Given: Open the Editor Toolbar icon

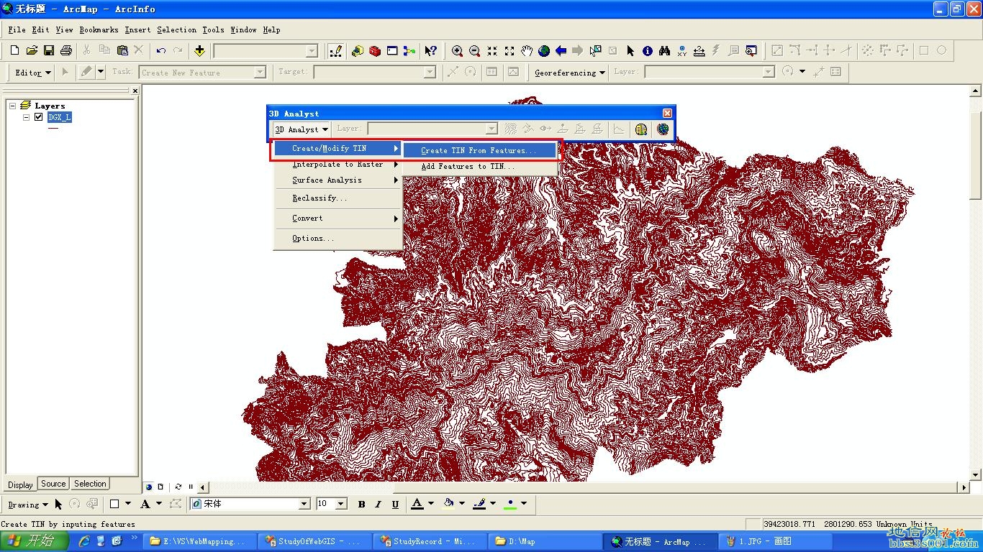Looking at the screenshot, I should pyautogui.click(x=335, y=50).
